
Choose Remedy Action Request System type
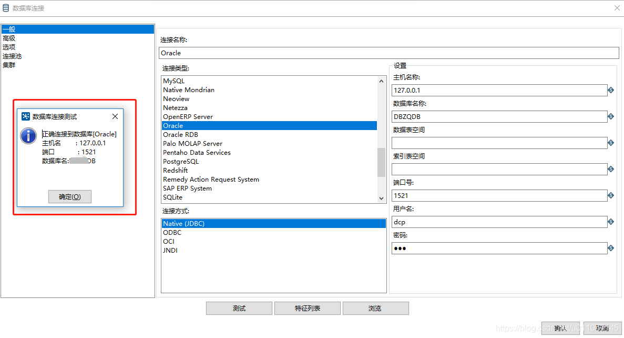[x=269, y=180]
